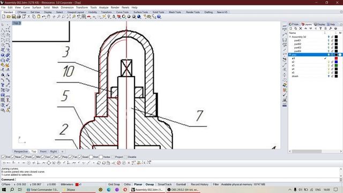Toggle Gumball in status bar

181,184
